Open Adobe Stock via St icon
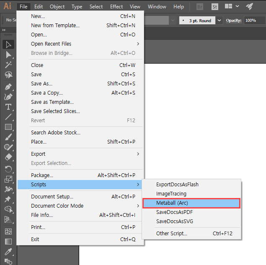266x265 pixels. click(x=215, y=7)
